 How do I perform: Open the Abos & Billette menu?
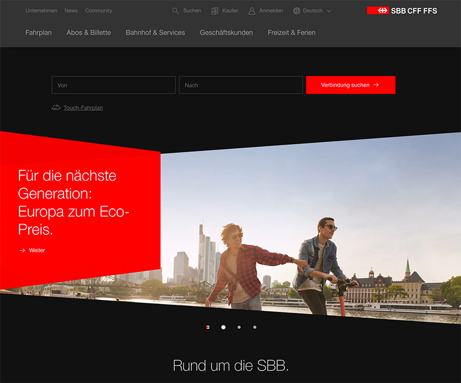[88, 33]
